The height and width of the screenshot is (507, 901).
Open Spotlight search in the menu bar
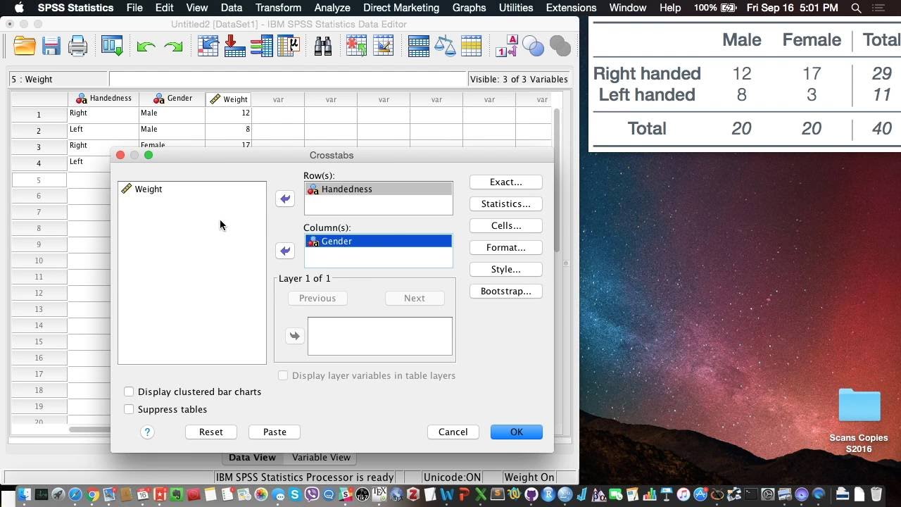coord(856,8)
